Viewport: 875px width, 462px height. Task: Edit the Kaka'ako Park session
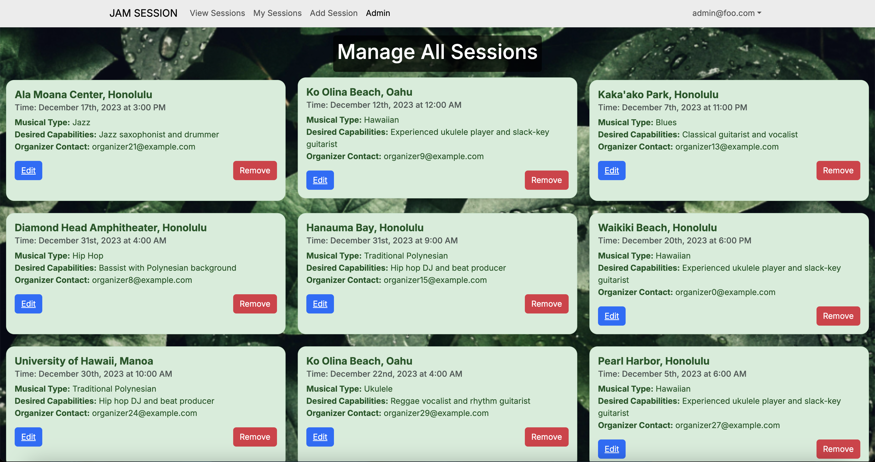611,171
